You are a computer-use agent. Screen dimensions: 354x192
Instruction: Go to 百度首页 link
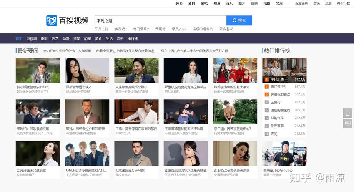(301, 3)
